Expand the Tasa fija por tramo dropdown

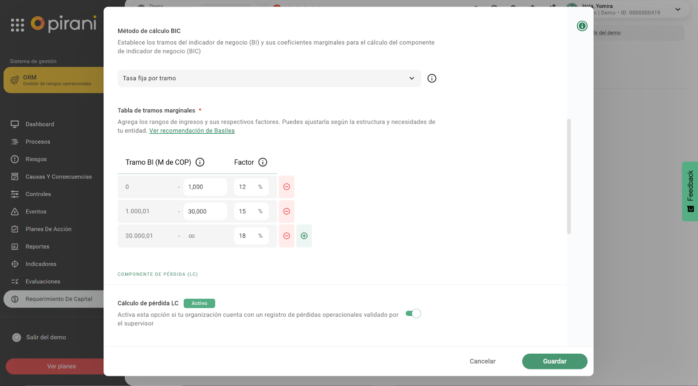[269, 78]
